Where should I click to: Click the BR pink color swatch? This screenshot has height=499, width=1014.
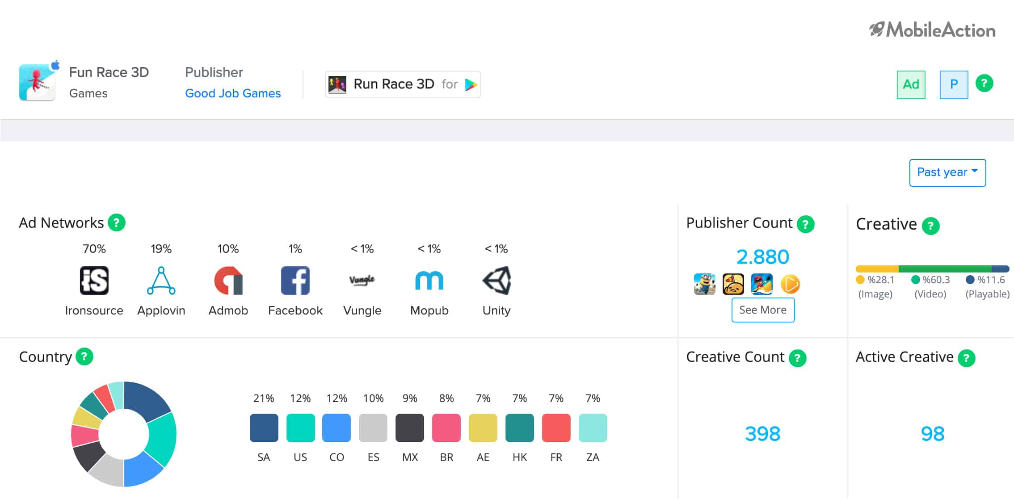(446, 428)
